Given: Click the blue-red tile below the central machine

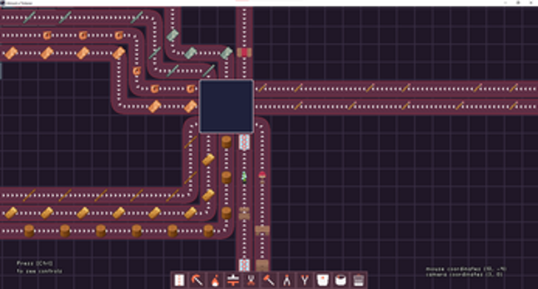Looking at the screenshot, I should coord(244,142).
